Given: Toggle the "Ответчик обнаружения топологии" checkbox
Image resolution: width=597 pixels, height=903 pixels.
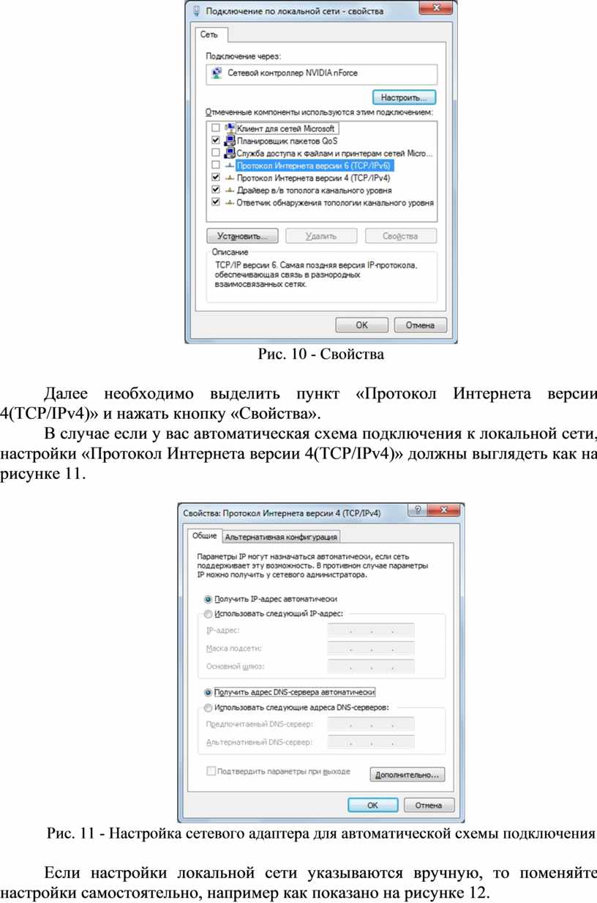Looking at the screenshot, I should point(215,203).
